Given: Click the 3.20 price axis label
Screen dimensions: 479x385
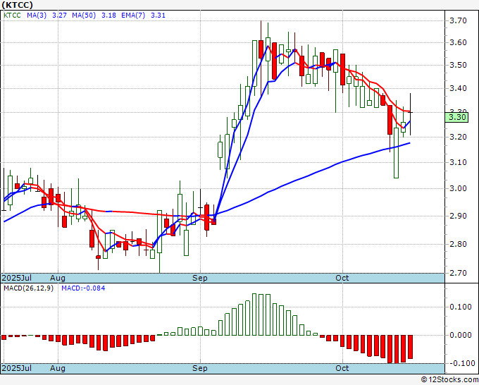Looking at the screenshot, I should (459, 137).
